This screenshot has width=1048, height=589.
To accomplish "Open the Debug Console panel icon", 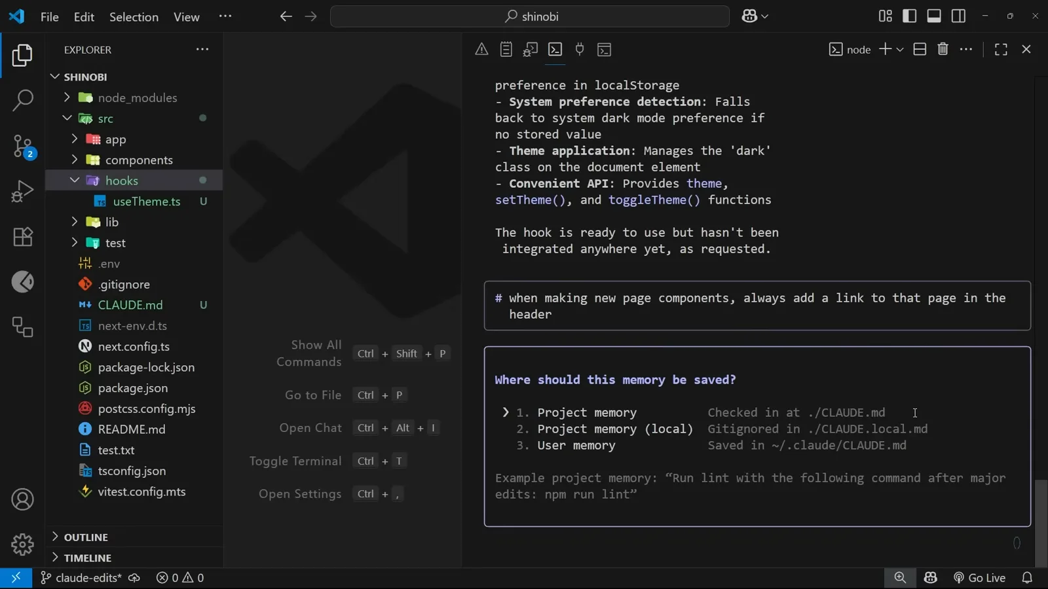I will click(531, 49).
